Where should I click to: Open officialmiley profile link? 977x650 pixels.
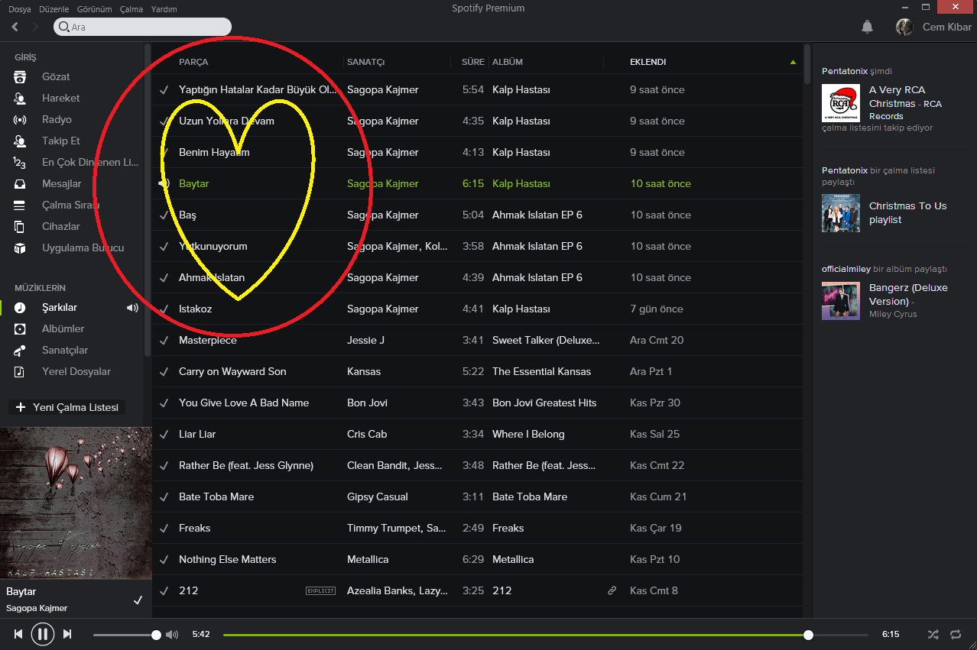click(x=846, y=269)
